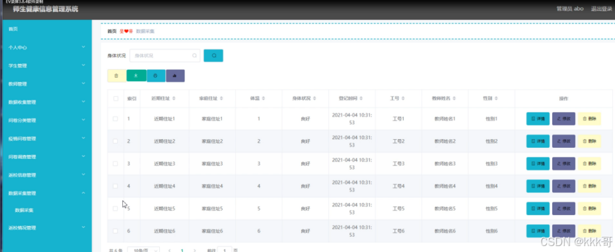Click the yellow trash batch-delete toolbar button
The height and width of the screenshot is (252, 615).
[116, 76]
